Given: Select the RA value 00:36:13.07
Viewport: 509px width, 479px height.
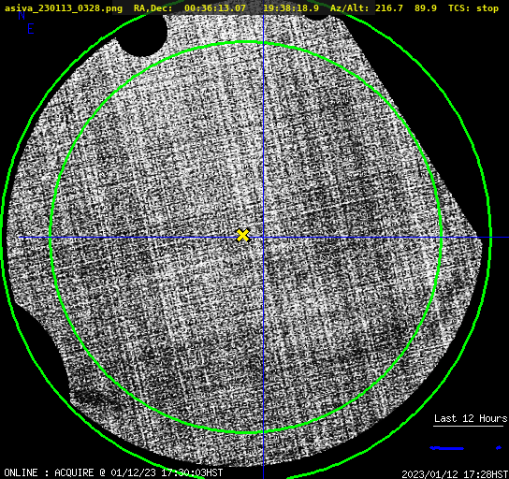Looking at the screenshot, I should [x=215, y=8].
